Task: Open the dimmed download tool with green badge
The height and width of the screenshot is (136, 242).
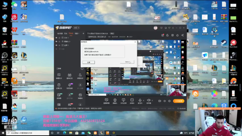Action: (70, 96)
